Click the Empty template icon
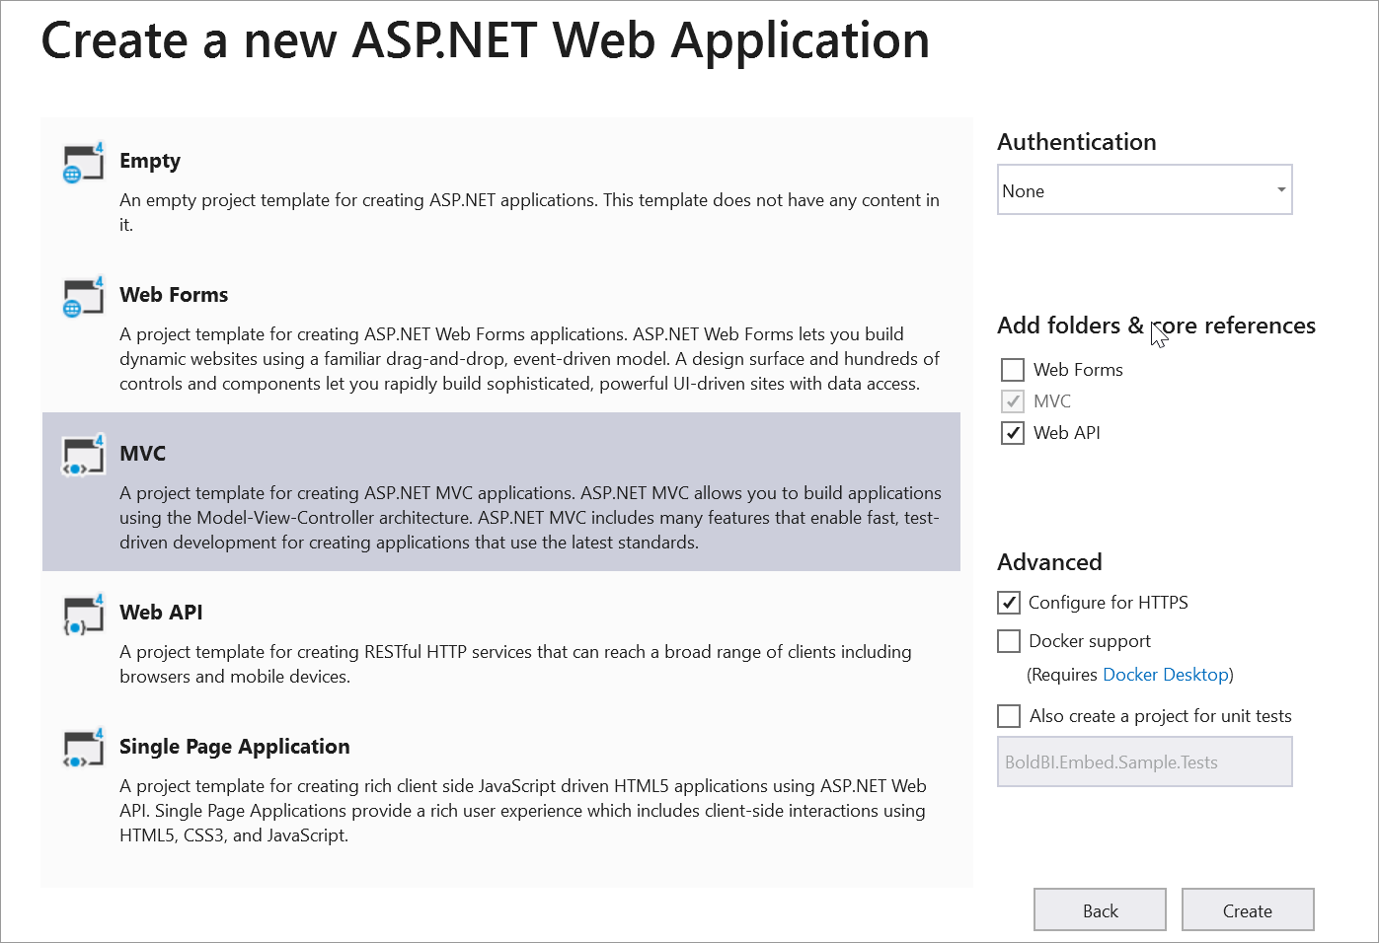1379x943 pixels. tap(83, 164)
